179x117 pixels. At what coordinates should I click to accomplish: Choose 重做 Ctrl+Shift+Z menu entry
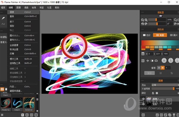coord(23,16)
